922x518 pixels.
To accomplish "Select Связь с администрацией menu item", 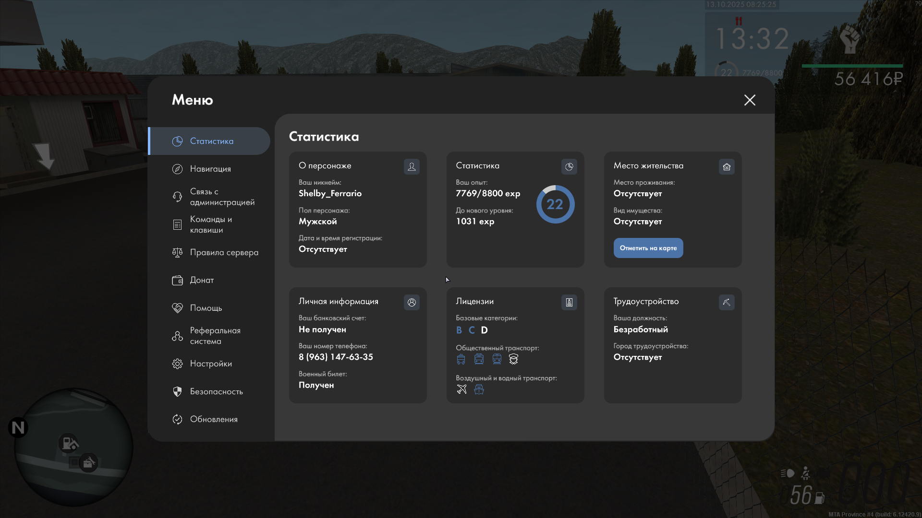I will [222, 197].
